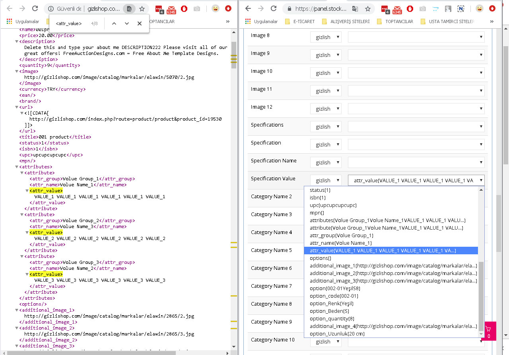Screen dimensions: 509x355
Task: Click the panel.stock address bar URL
Action: coord(321,8)
